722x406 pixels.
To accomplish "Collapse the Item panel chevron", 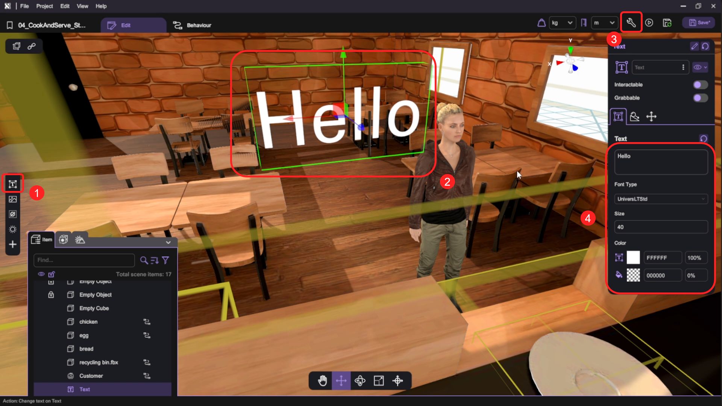I will coord(168,242).
